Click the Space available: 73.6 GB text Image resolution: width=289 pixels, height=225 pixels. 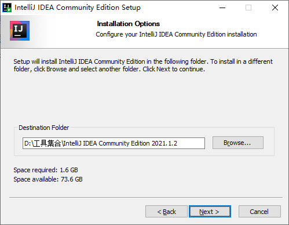tap(48, 179)
